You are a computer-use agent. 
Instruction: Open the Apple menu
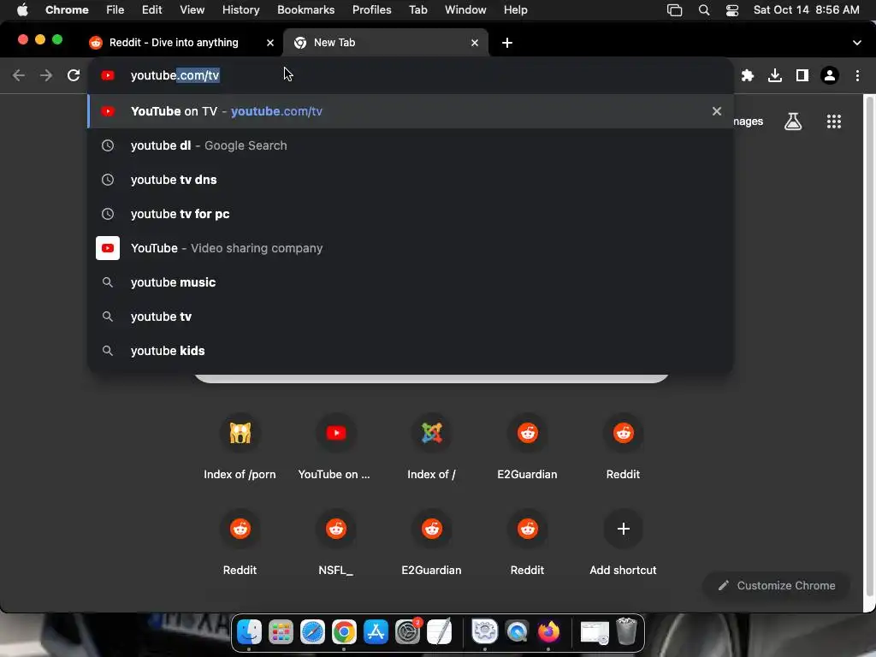22,9
